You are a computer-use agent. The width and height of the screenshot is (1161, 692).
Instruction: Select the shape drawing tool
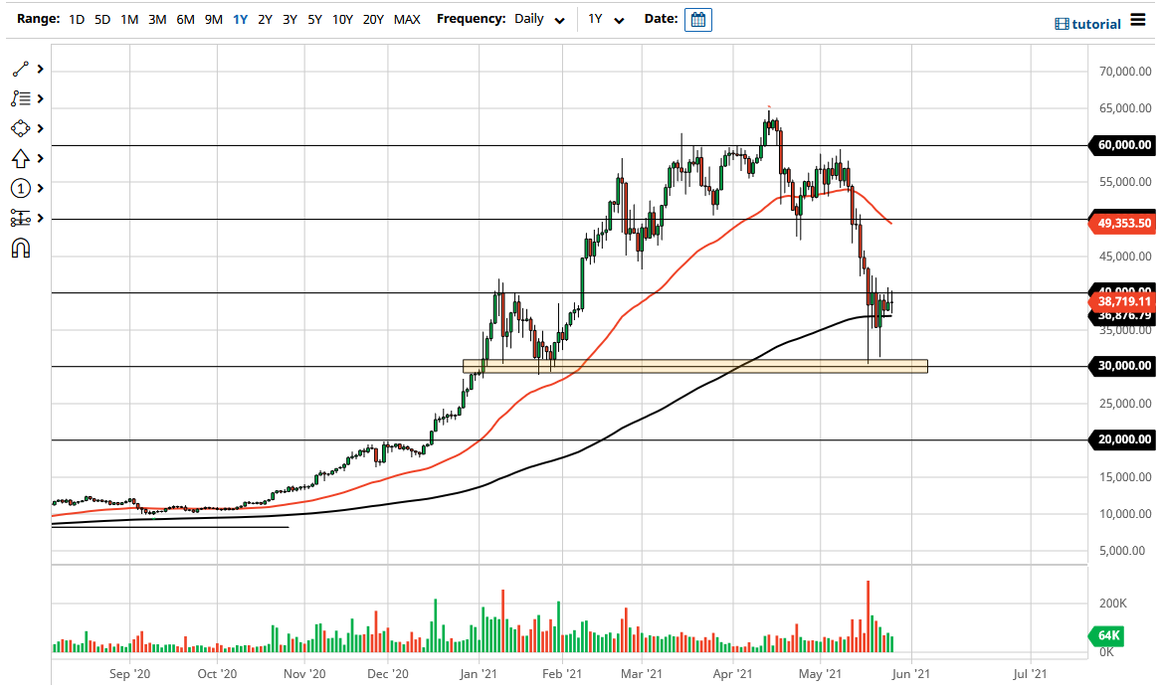[x=19, y=127]
